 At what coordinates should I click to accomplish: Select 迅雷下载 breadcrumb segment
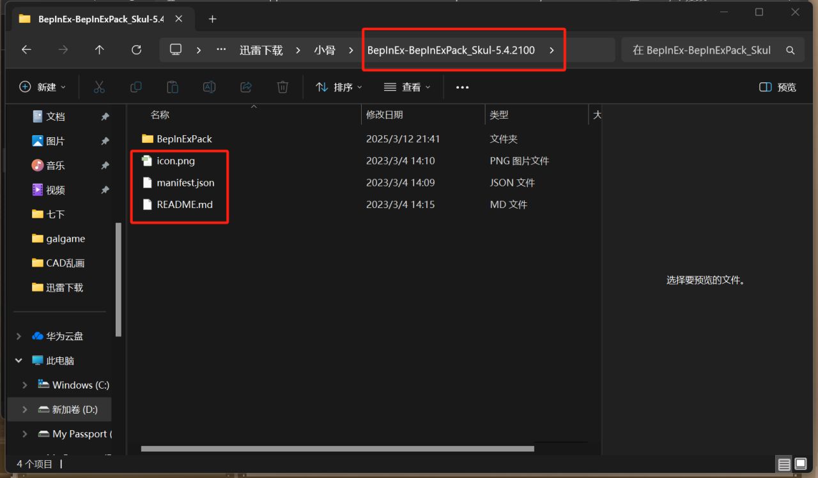pos(261,50)
